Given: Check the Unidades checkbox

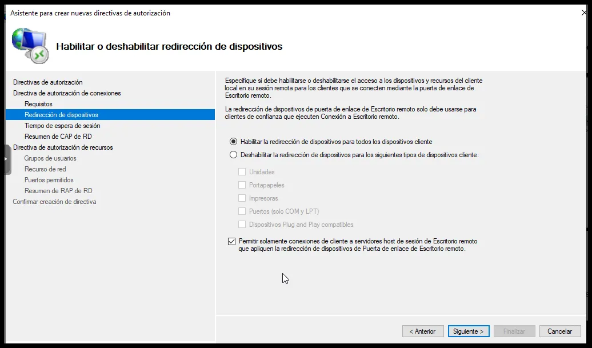Looking at the screenshot, I should coord(242,172).
